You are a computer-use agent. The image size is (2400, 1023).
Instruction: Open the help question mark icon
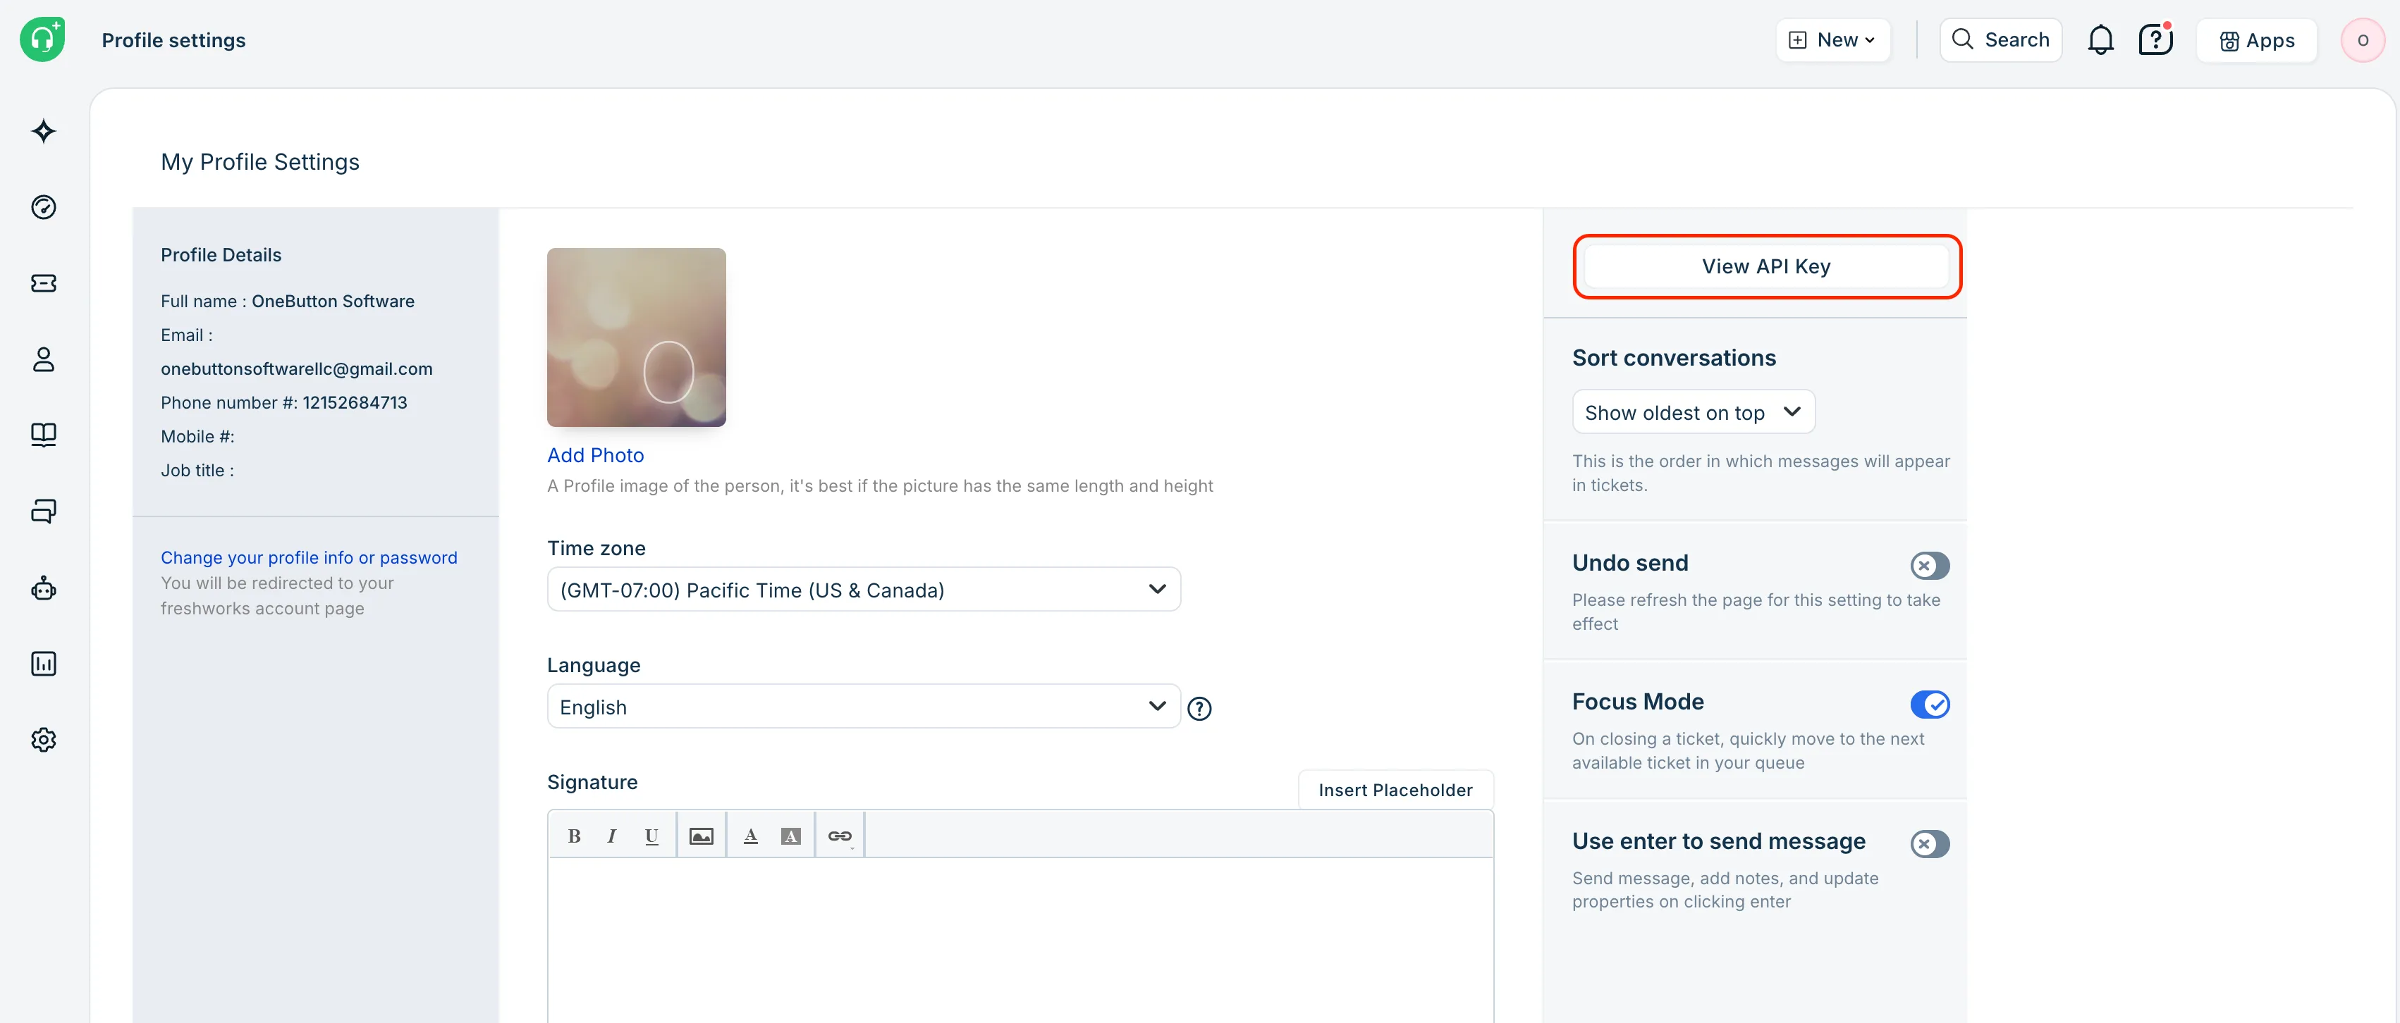tap(2156, 40)
